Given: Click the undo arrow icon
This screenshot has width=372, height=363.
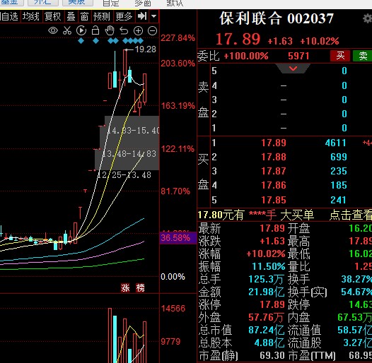Looking at the screenshot, I should pyautogui.click(x=124, y=31).
